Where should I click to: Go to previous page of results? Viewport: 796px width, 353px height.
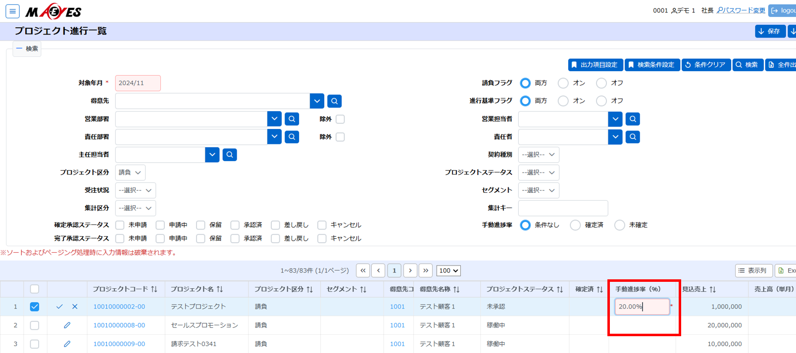click(x=379, y=270)
